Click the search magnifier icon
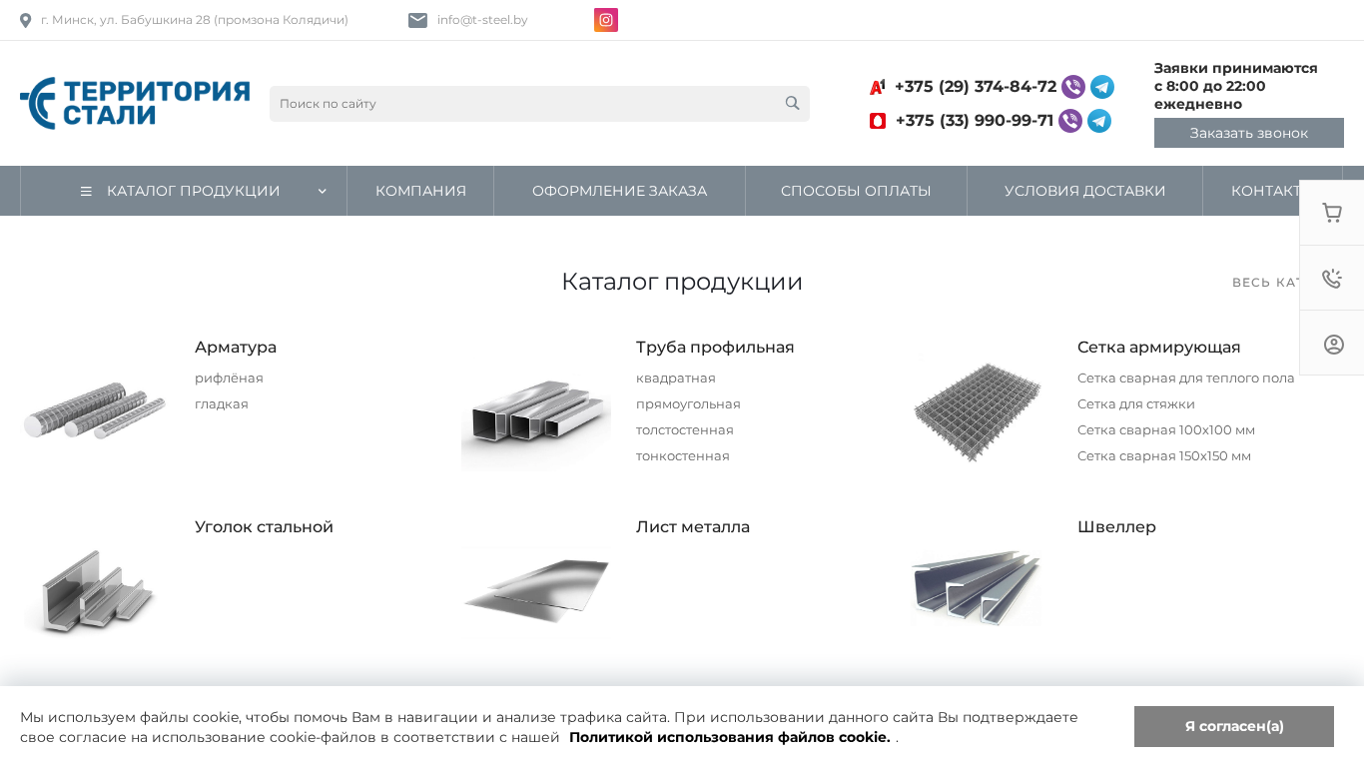The image size is (1364, 767). [793, 103]
